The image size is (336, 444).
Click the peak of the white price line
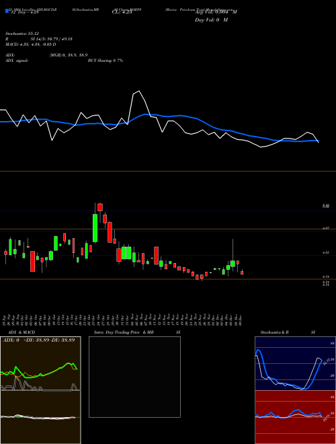click(138, 91)
